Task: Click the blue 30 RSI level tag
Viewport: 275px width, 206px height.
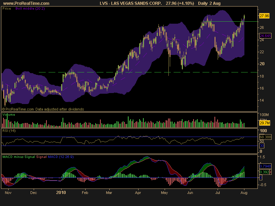Action: point(262,146)
